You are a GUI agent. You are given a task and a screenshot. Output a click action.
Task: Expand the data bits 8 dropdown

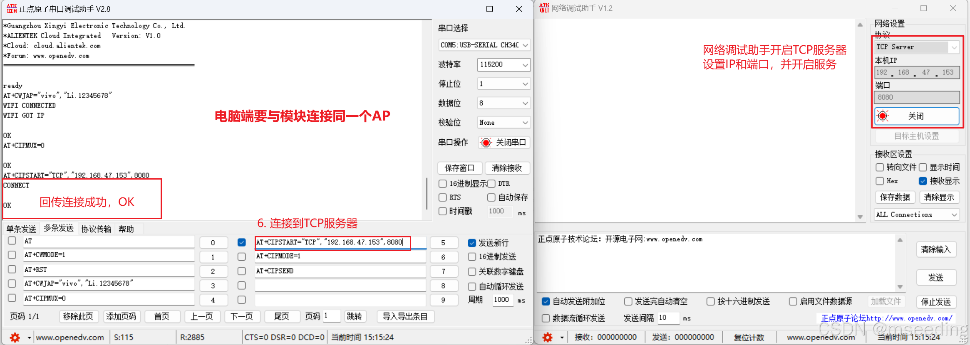click(x=526, y=103)
